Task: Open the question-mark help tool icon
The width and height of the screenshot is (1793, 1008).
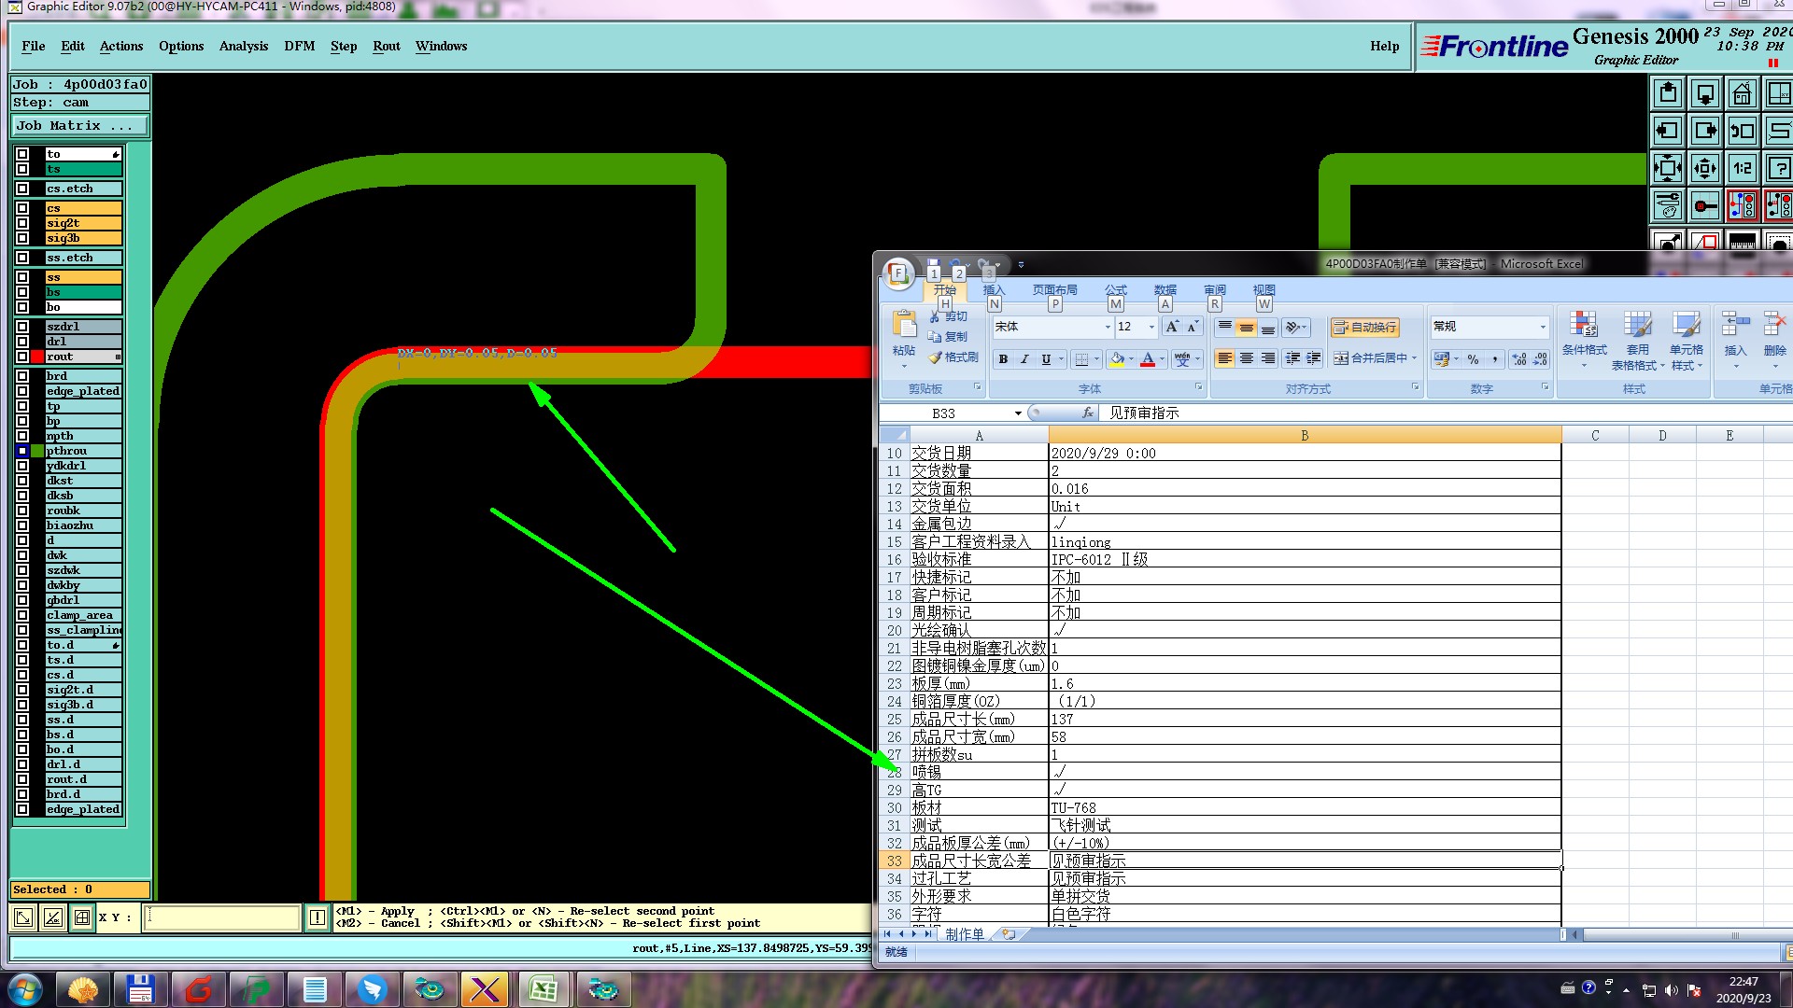Action: 1778,169
